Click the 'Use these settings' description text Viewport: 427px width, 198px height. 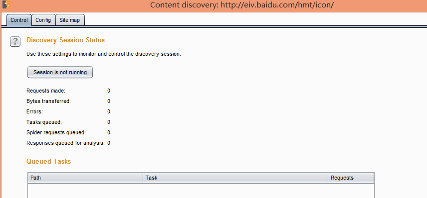click(x=103, y=54)
